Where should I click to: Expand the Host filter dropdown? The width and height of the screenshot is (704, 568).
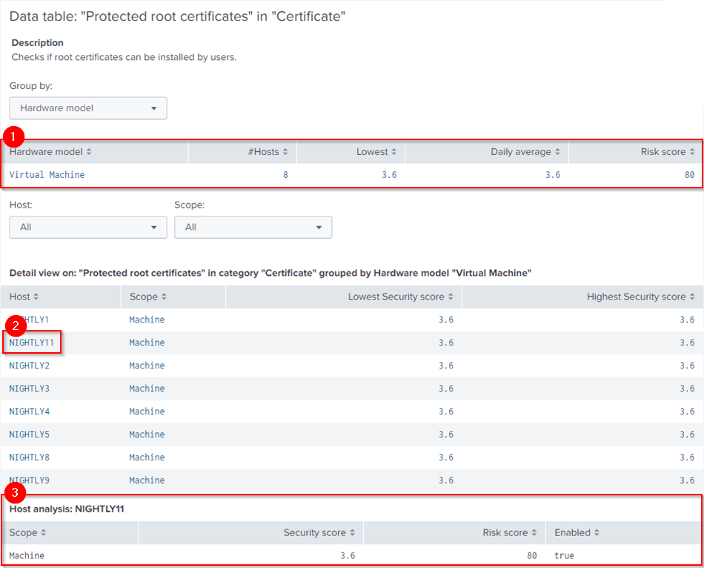click(x=88, y=227)
